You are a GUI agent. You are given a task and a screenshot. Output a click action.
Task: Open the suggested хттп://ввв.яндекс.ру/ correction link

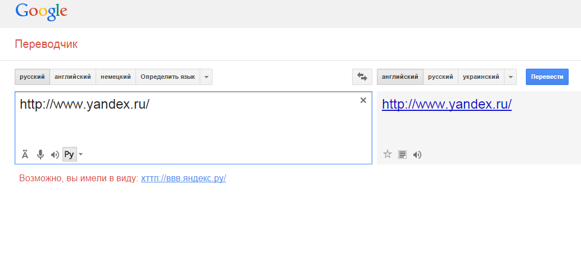point(183,178)
